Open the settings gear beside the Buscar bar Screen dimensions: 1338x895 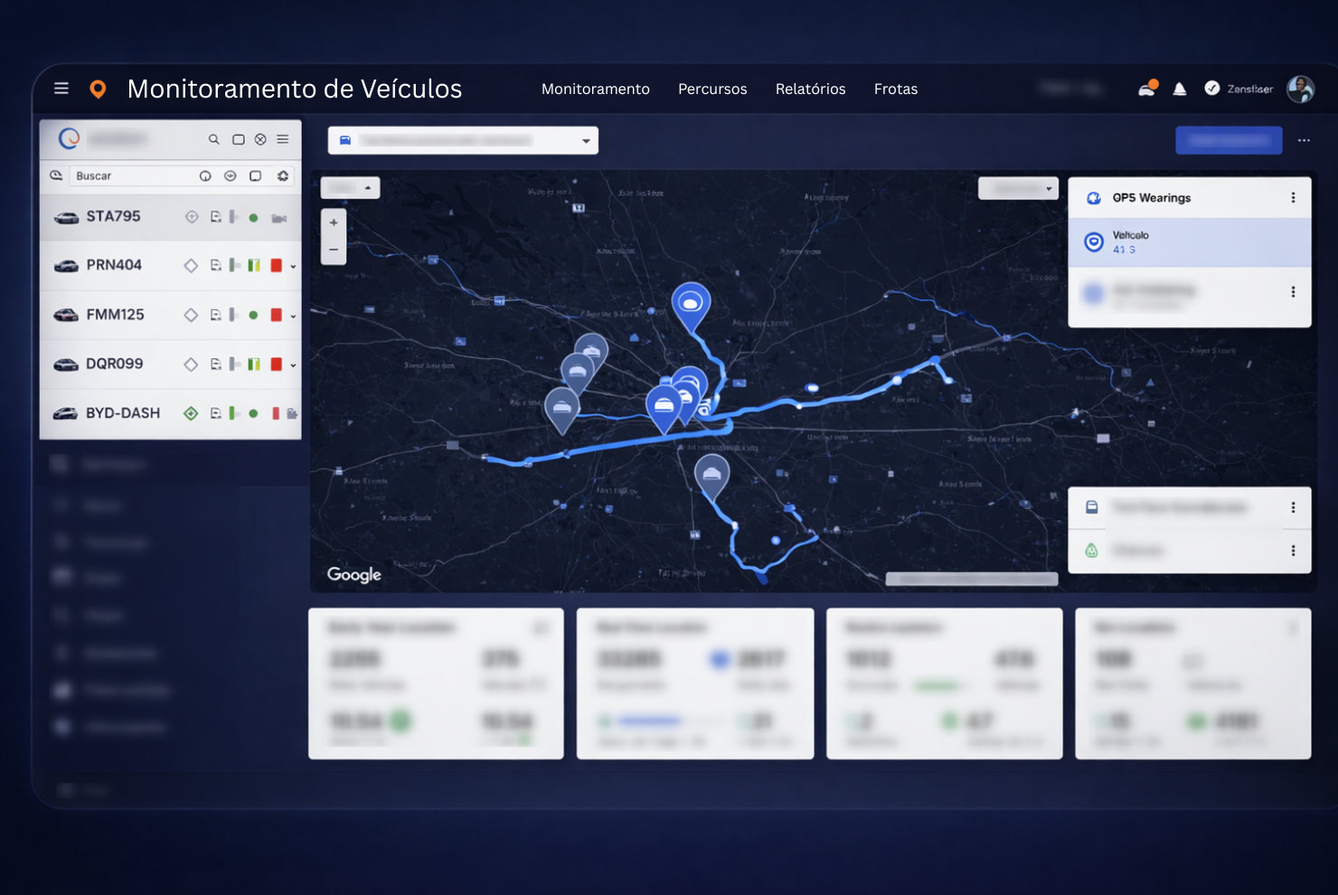(282, 176)
